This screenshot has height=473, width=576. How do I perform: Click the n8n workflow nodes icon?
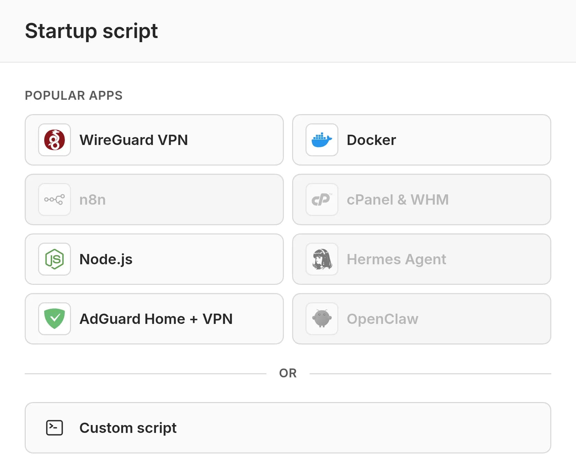point(55,199)
